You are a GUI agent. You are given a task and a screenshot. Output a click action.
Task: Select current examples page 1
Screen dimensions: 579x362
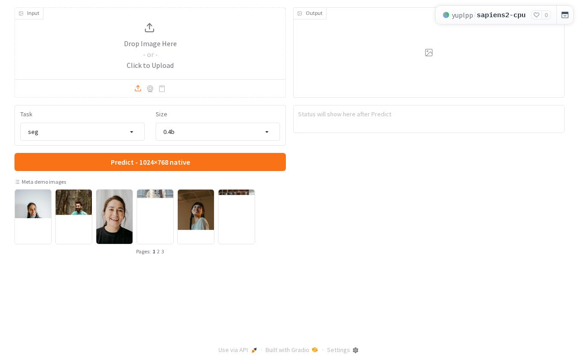click(154, 252)
